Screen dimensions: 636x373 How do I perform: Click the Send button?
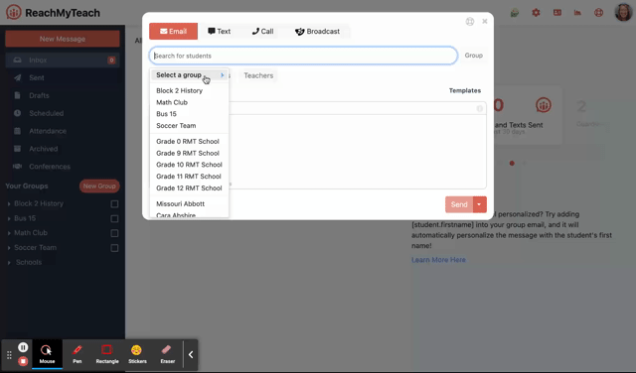(x=459, y=204)
